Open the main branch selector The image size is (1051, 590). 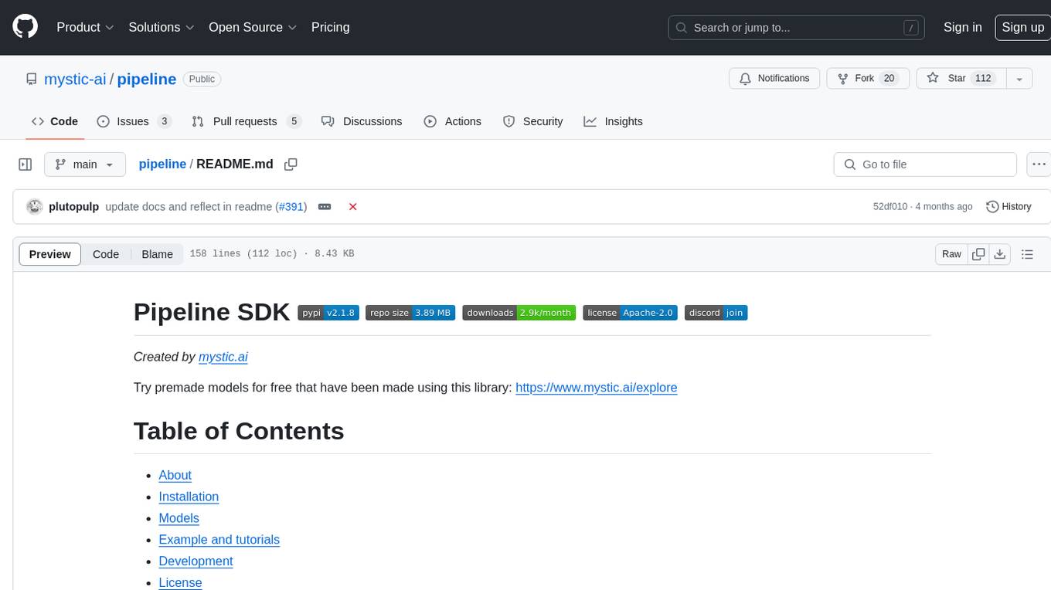tap(84, 164)
